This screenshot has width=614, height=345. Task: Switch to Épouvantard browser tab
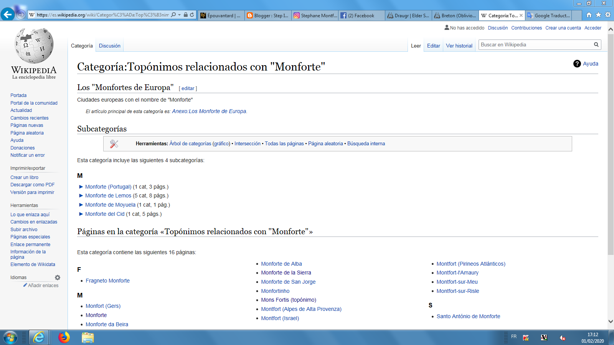[221, 15]
